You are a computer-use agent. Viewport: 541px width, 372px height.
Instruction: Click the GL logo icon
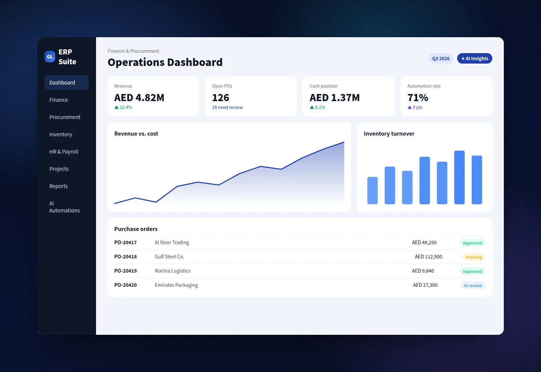(x=50, y=56)
